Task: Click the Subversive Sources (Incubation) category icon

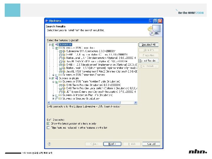Action: coord(60,99)
